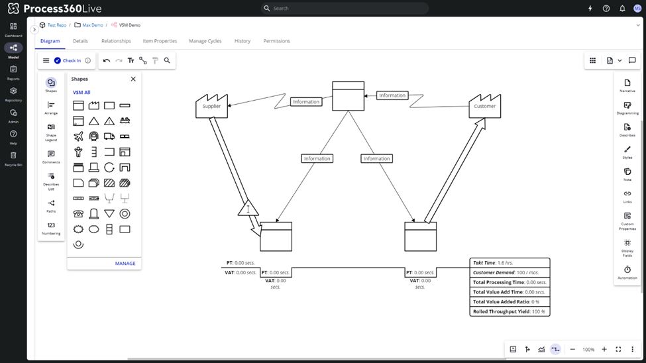Toggle the Check In button
Viewport: 646px width, 363px height.
(x=67, y=60)
